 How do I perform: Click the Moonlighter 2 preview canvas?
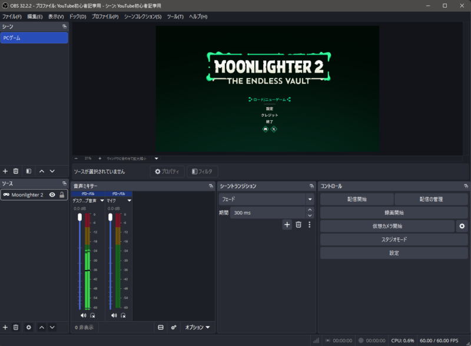(267, 88)
